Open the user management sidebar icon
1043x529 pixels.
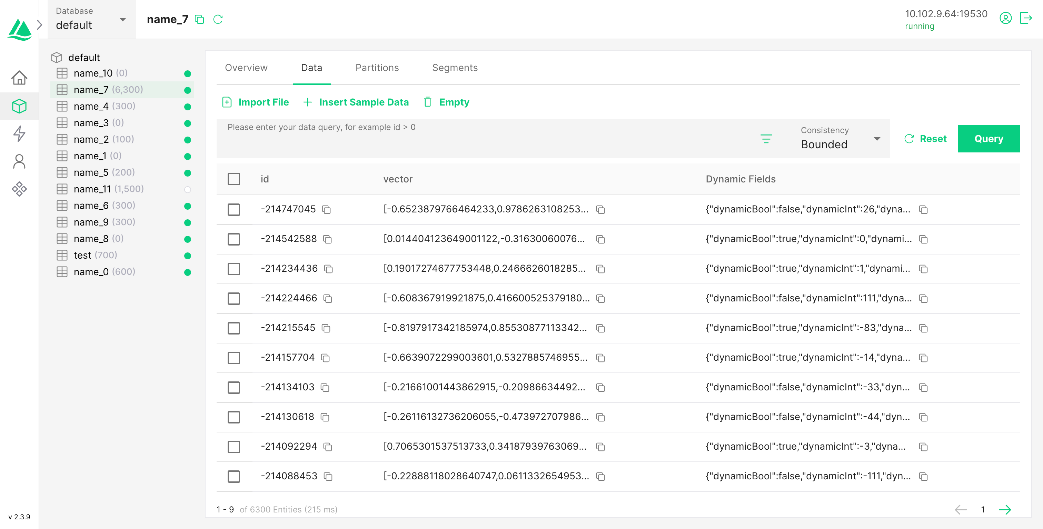coord(19,161)
